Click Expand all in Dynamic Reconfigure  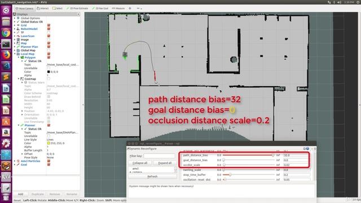coord(165,163)
